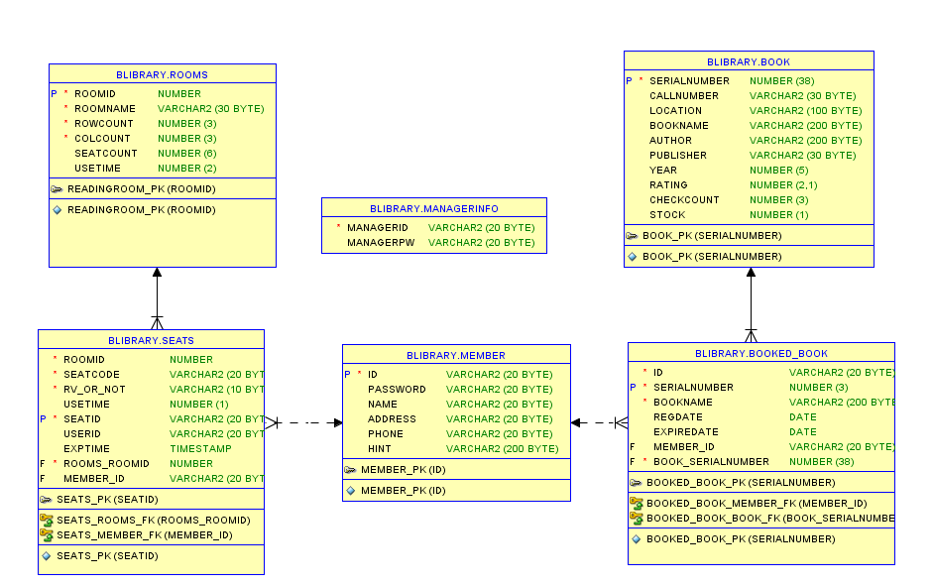The width and height of the screenshot is (933, 586).
Task: Click the diamond index icon beside SEATS_PK (SEATID)
Action: coord(47,556)
